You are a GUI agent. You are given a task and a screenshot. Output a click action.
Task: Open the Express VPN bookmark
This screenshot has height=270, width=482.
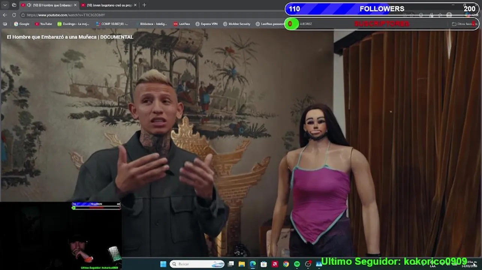pyautogui.click(x=206, y=24)
